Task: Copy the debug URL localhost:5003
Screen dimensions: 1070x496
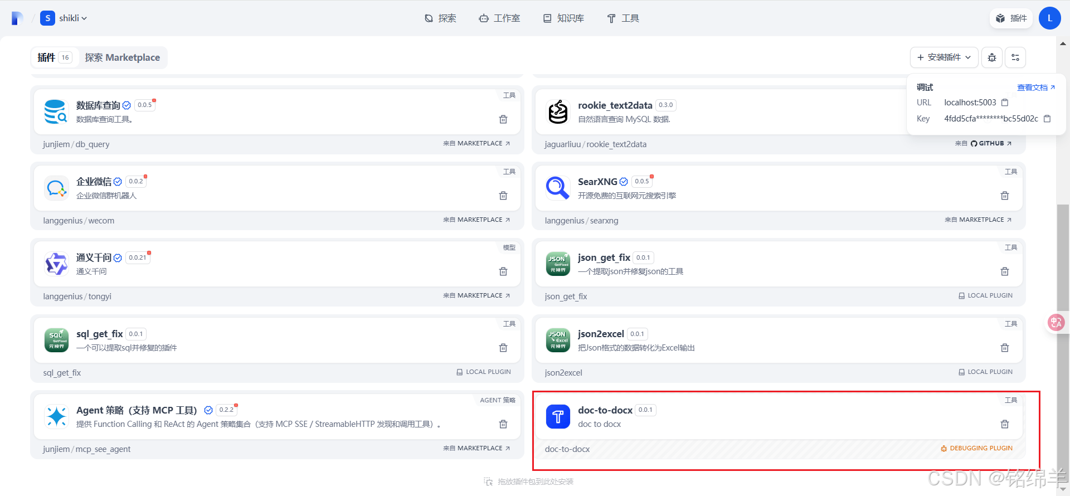Action: point(1005,103)
